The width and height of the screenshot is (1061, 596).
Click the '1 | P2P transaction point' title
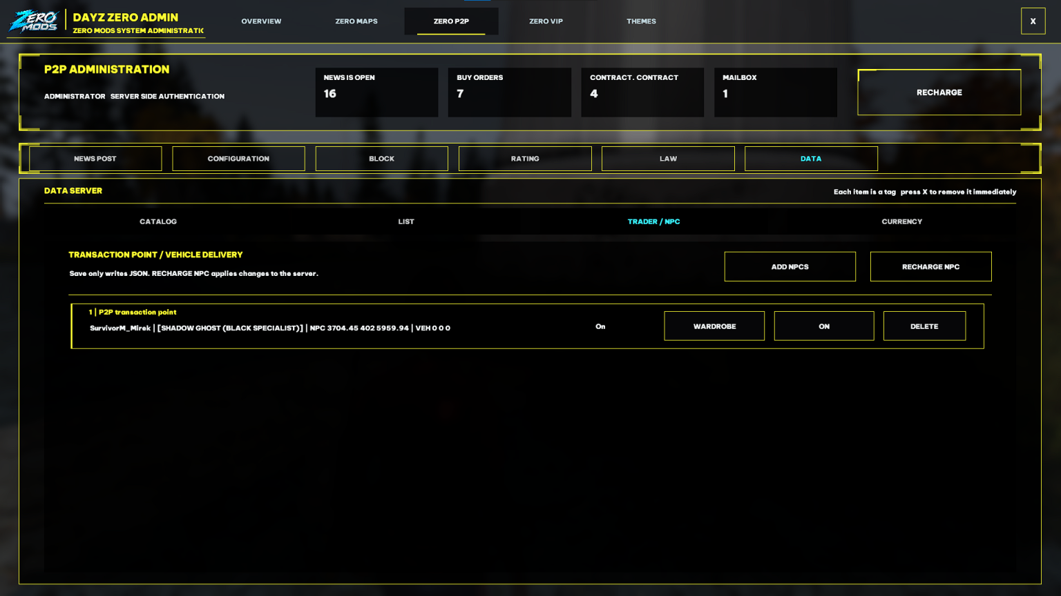click(133, 312)
